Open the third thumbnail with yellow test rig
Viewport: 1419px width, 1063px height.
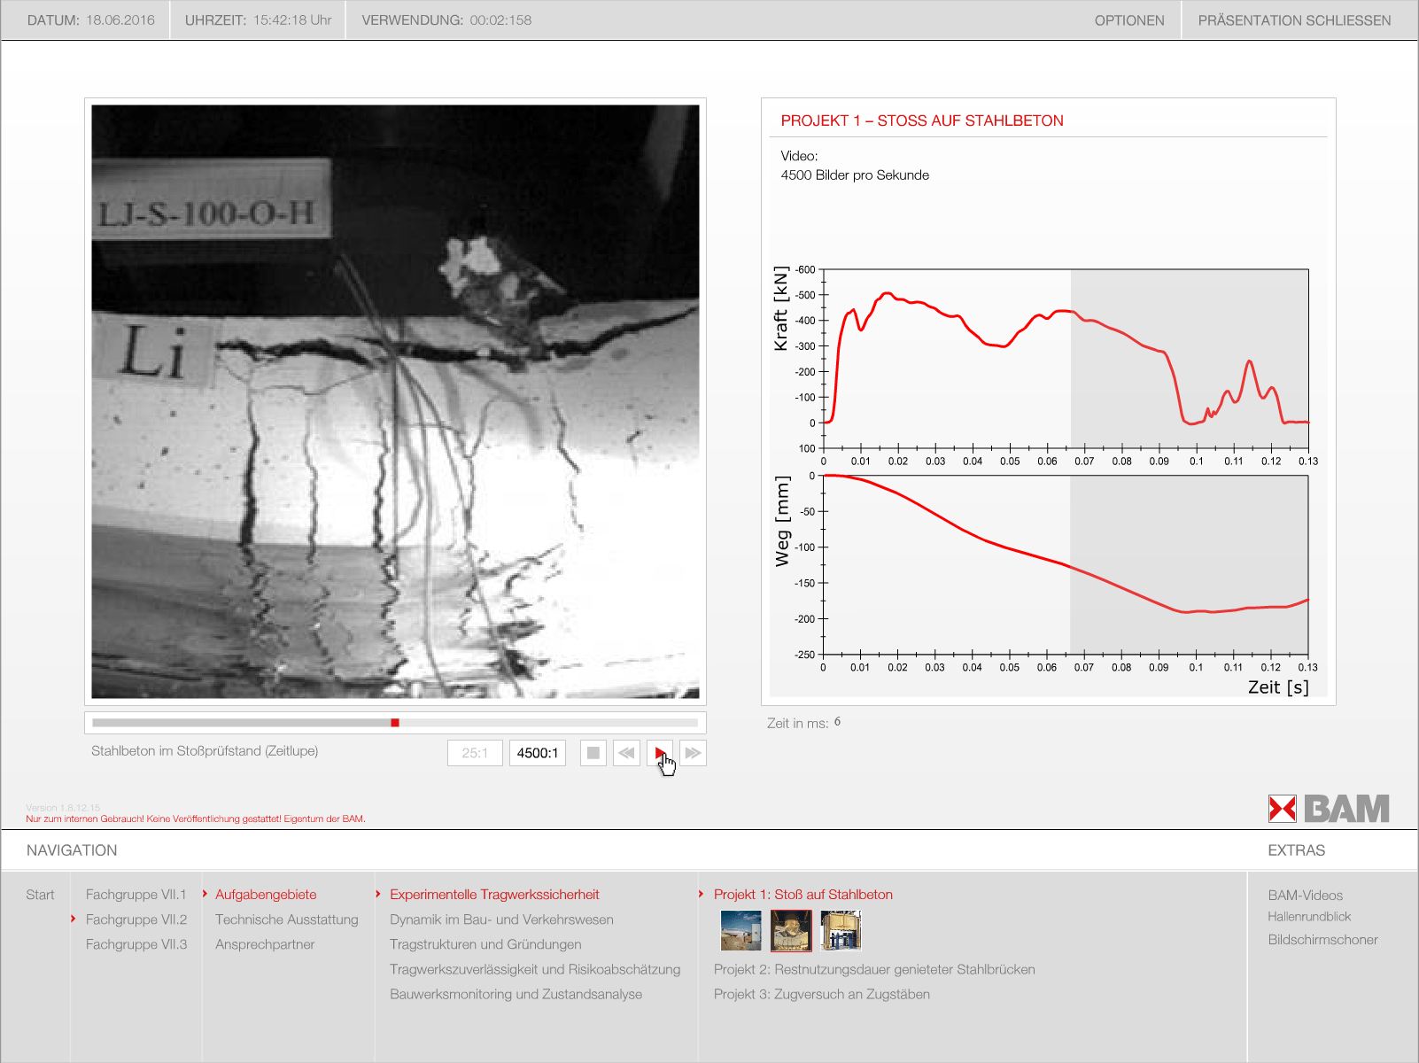pyautogui.click(x=841, y=931)
